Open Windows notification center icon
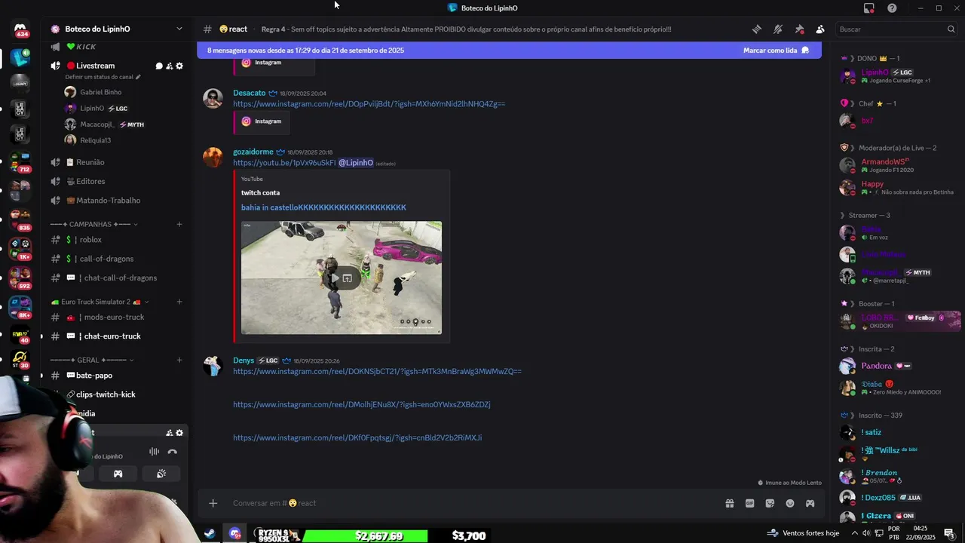 950,533
